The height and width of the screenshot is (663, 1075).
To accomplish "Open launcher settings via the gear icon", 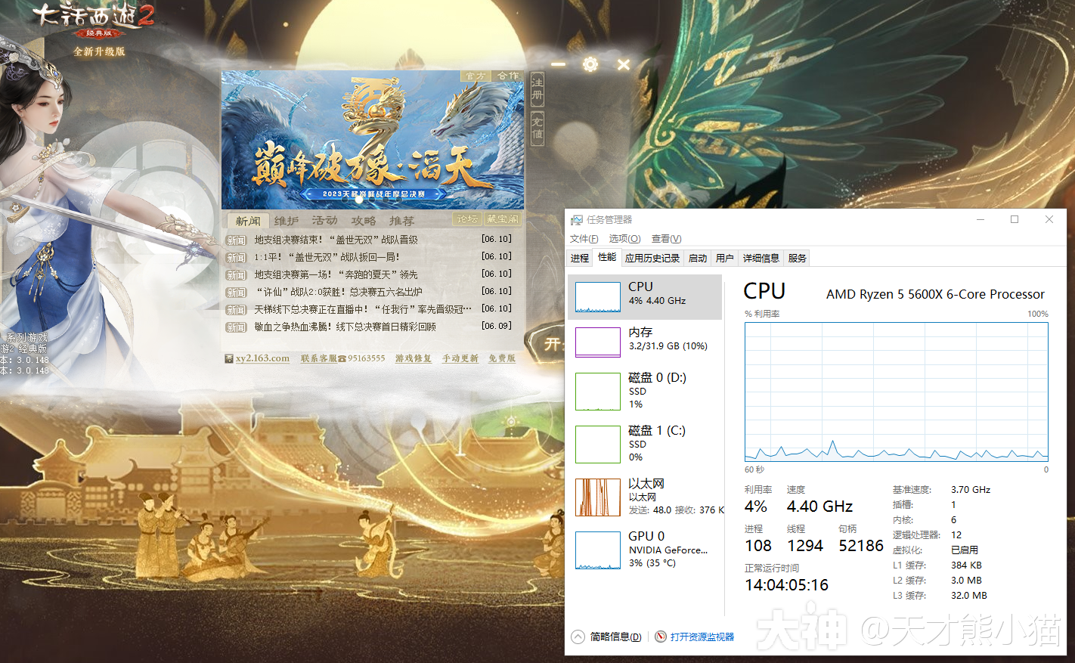I will [590, 64].
